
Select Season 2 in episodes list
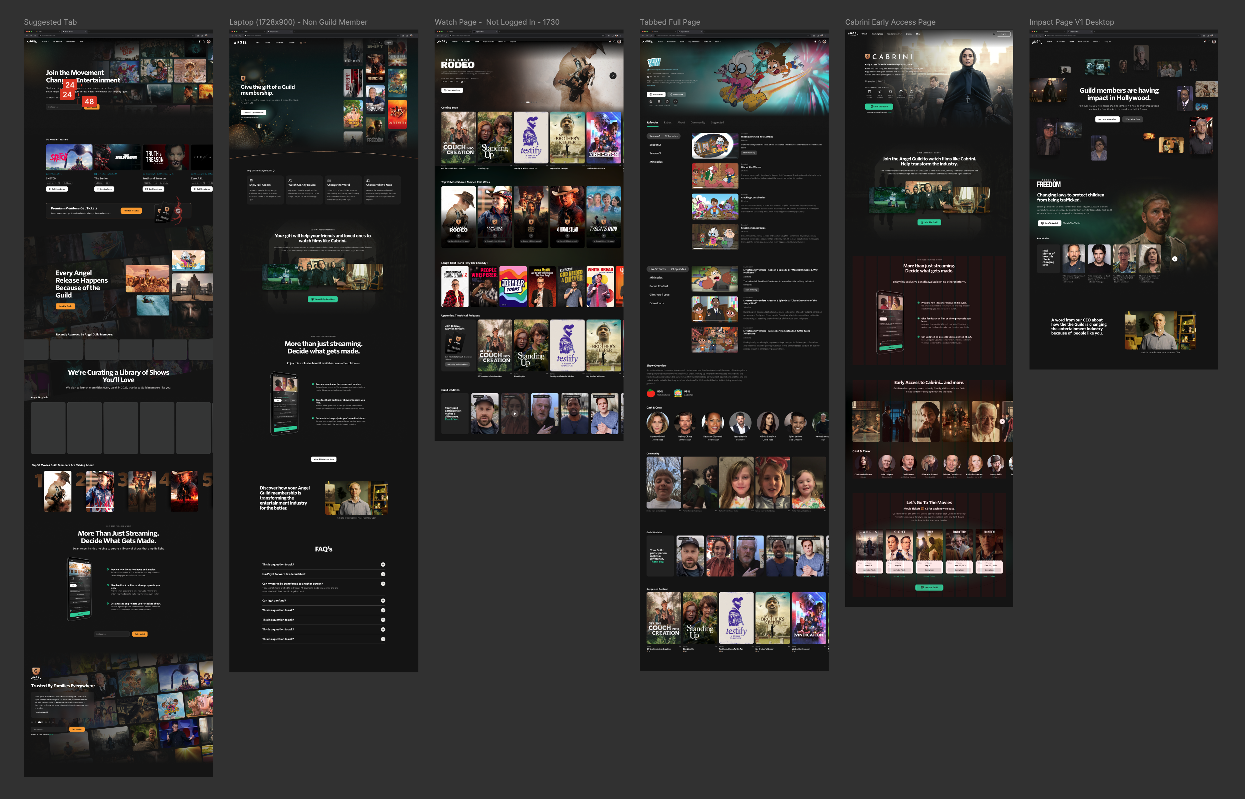[x=655, y=145]
